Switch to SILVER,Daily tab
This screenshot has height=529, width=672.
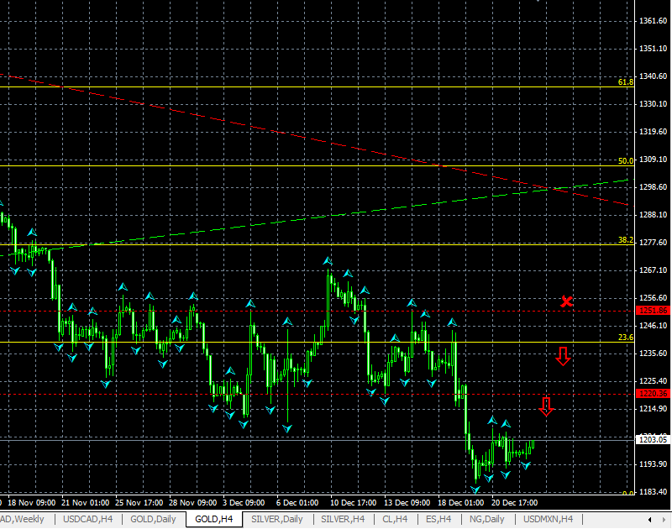pyautogui.click(x=276, y=519)
